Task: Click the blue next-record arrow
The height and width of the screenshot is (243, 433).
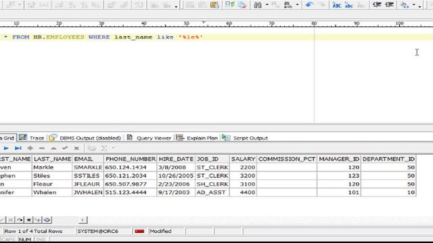Action: click(6, 148)
